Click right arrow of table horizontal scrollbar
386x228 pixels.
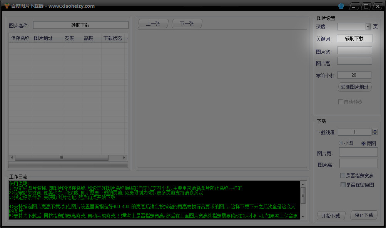point(124,158)
